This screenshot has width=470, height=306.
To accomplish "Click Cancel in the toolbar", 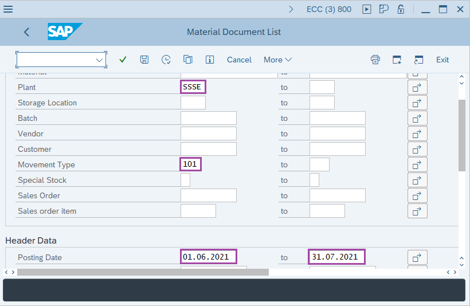I will tap(239, 60).
